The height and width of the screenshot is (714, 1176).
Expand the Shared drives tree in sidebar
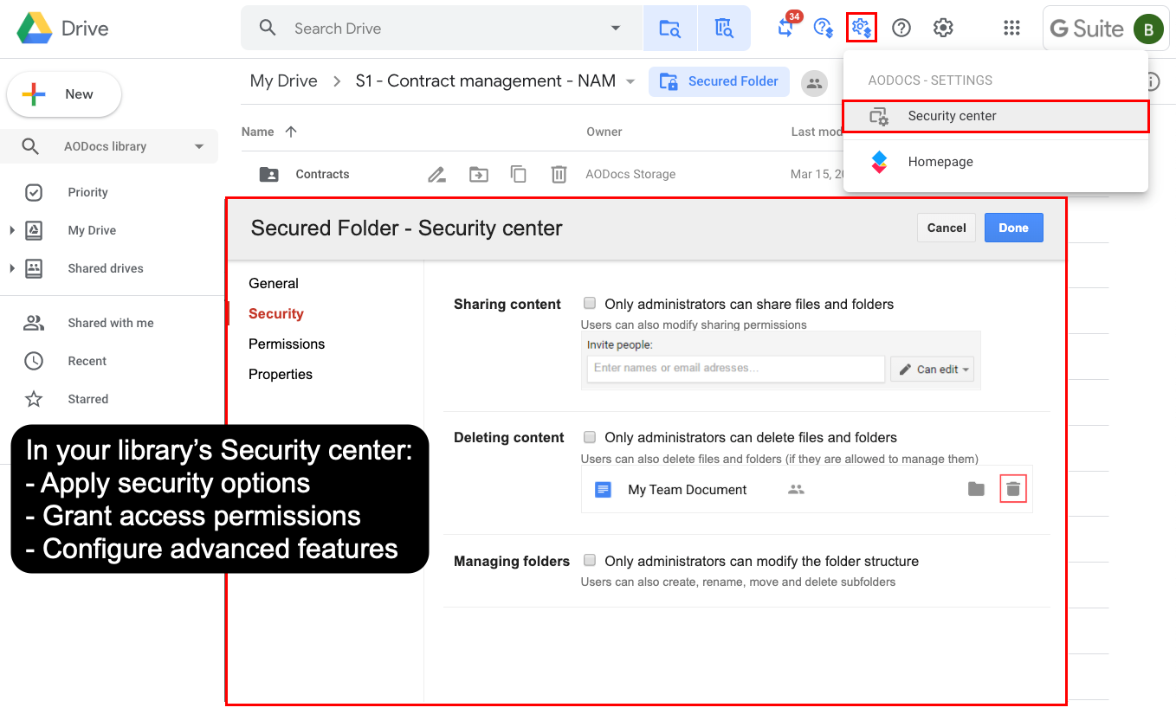pyautogui.click(x=12, y=268)
